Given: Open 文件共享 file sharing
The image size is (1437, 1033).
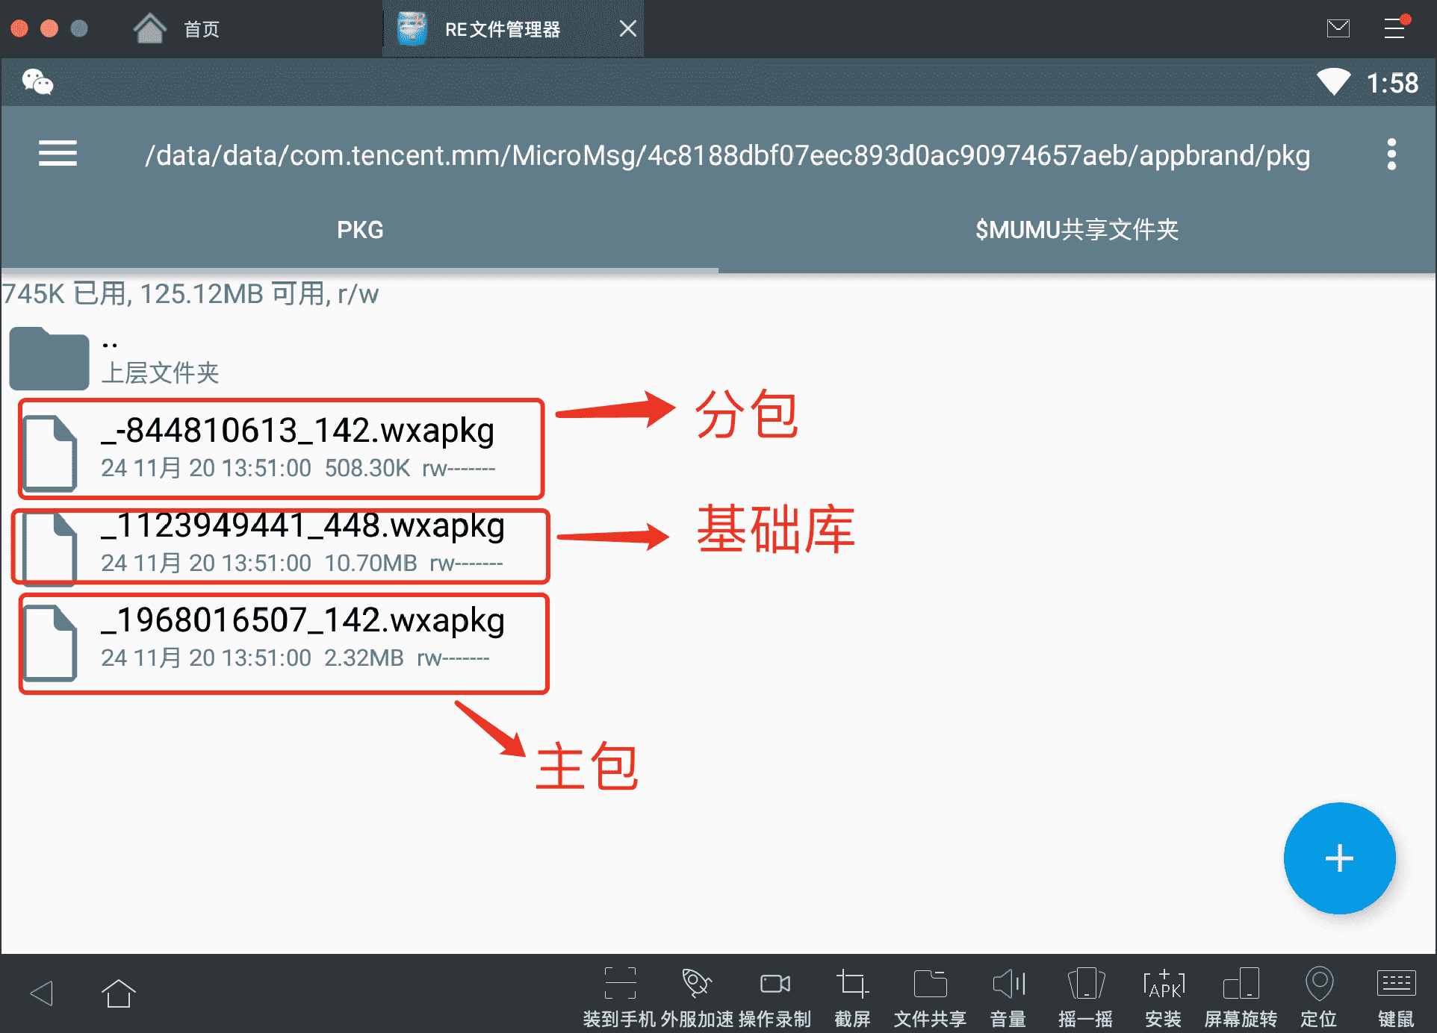Looking at the screenshot, I should click(x=930, y=997).
